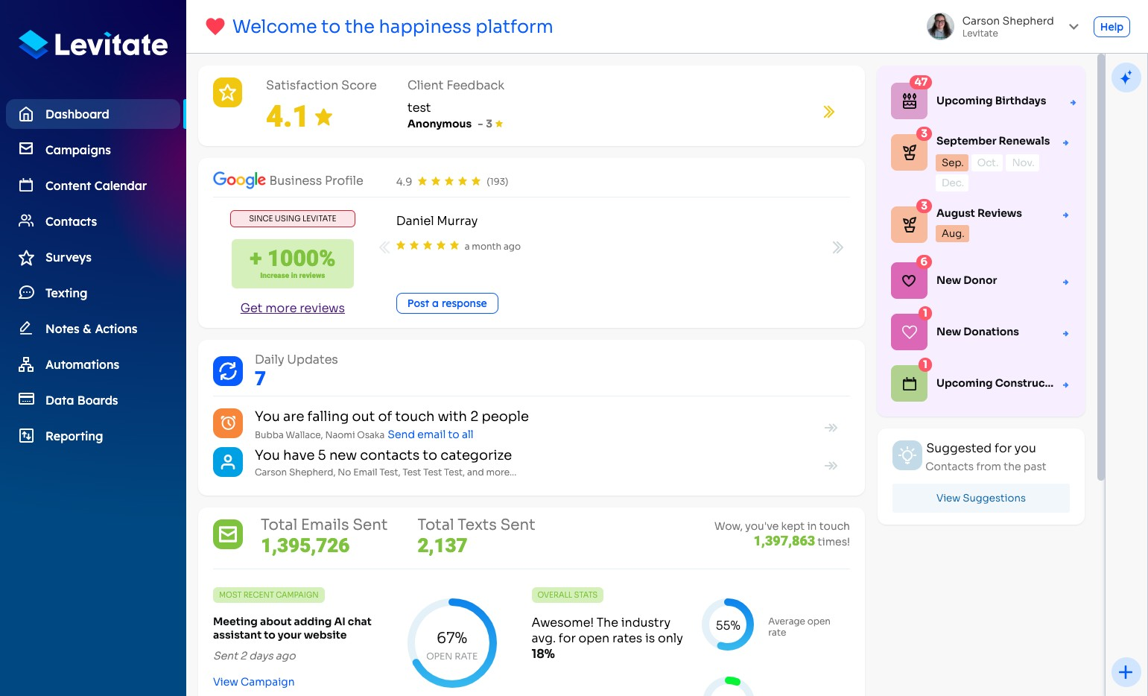Click Post a response button
This screenshot has width=1148, height=696.
point(447,303)
